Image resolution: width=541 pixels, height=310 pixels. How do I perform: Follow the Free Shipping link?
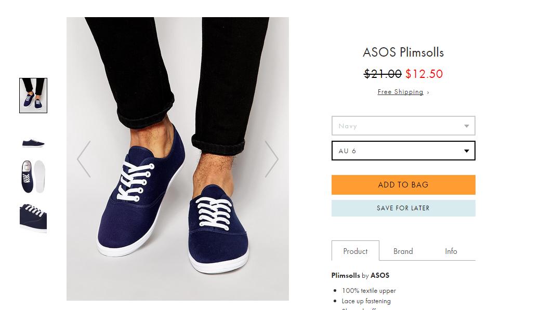click(x=400, y=92)
